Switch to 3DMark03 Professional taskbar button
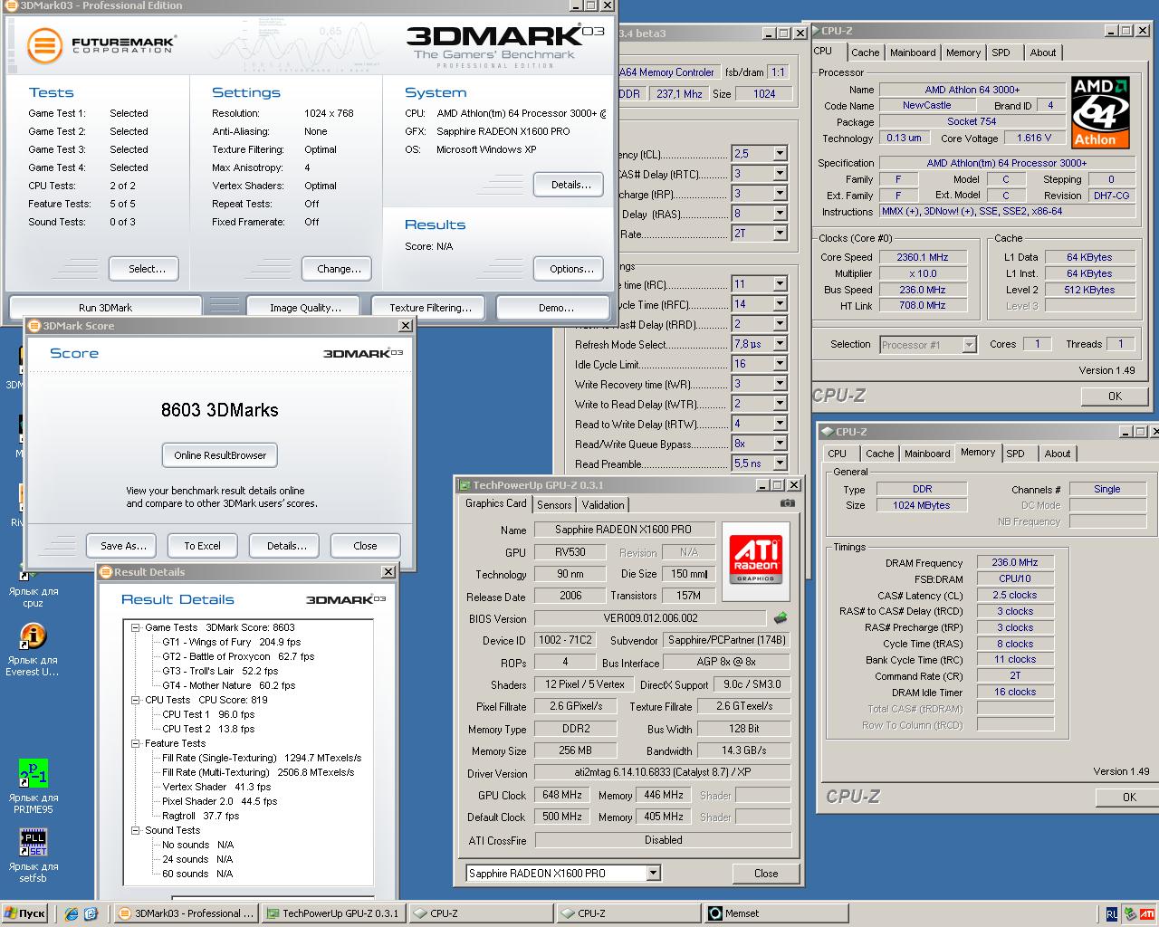The width and height of the screenshot is (1159, 927). click(186, 913)
